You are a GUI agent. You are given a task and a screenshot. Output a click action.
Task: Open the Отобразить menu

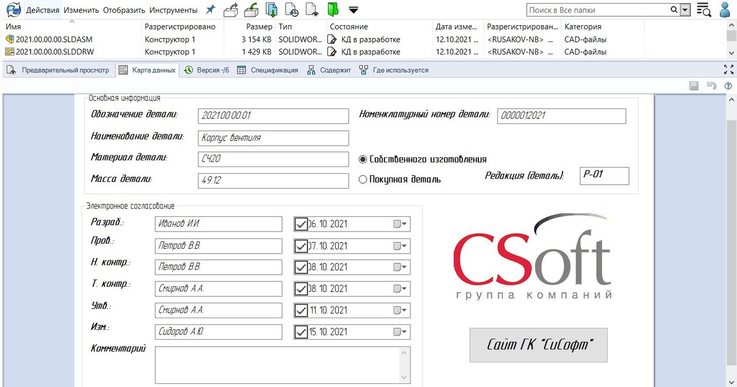(x=124, y=10)
